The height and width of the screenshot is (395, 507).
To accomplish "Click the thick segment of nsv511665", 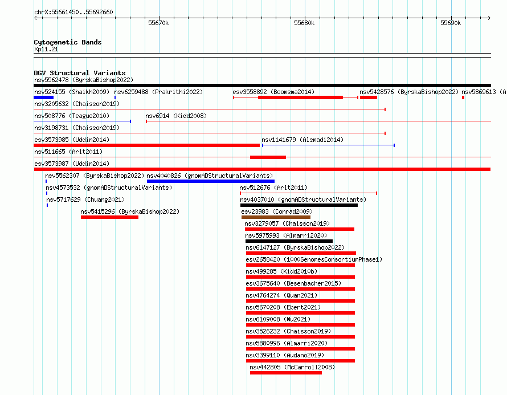I will (268, 157).
